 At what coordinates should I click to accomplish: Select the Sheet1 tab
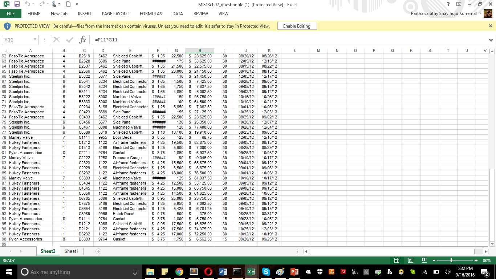[x=71, y=251]
